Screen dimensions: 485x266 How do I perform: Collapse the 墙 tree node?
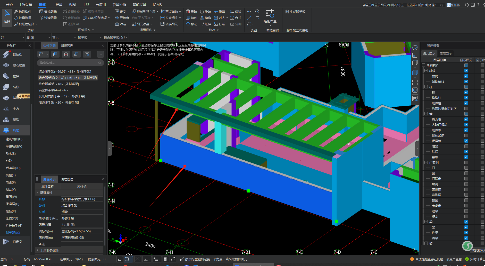coord(426,114)
